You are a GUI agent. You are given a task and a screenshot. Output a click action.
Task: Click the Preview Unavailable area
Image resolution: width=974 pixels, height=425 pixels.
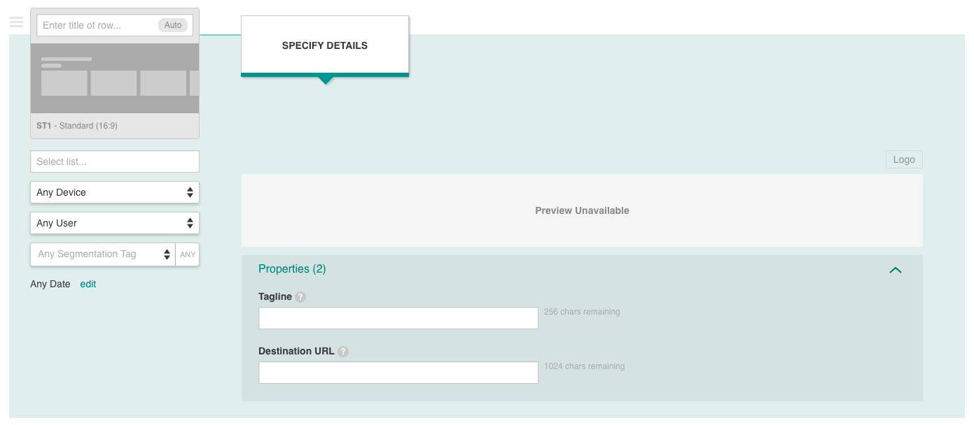click(x=582, y=210)
